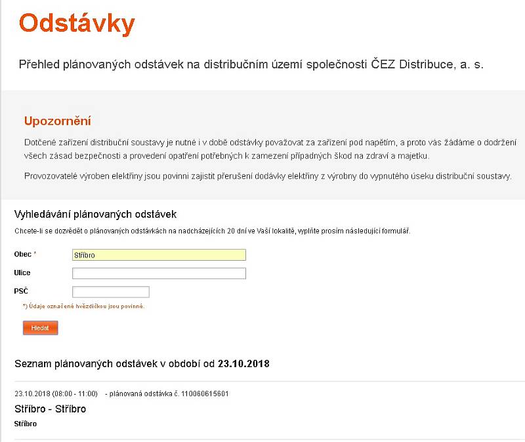Image resolution: width=525 pixels, height=442 pixels.
Task: Open the Stříbro - Stříbro outage entry
Action: [51, 409]
